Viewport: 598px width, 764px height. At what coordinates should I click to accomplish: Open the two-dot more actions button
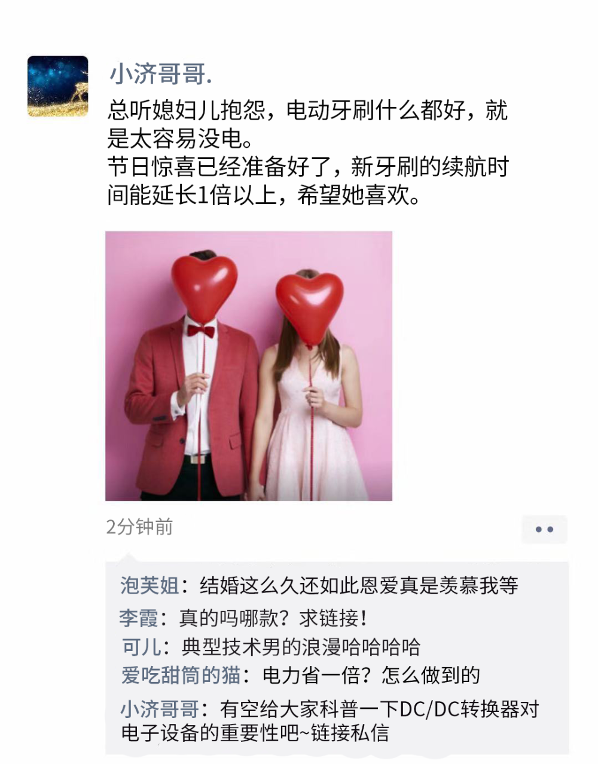pyautogui.click(x=544, y=529)
